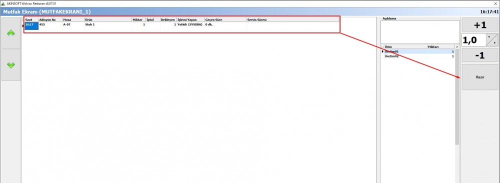Click the 1,0 quantity field
This screenshot has height=183, width=500.
[474, 40]
